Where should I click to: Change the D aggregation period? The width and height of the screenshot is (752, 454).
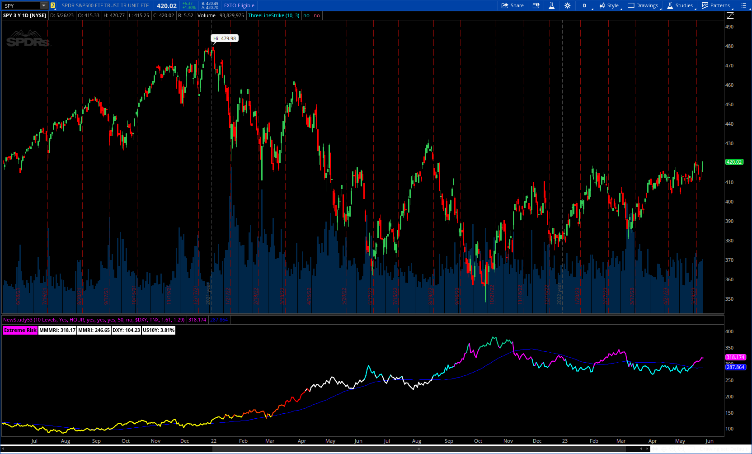coord(584,5)
